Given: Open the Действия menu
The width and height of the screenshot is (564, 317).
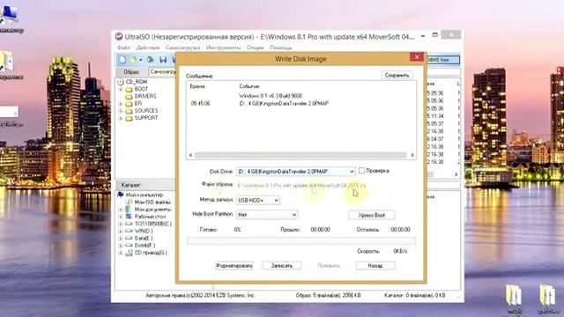Looking at the screenshot, I should click(x=148, y=48).
